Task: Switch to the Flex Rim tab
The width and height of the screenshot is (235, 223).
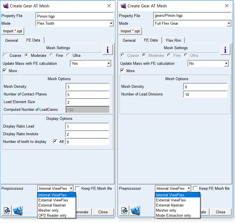Action: pos(173,40)
